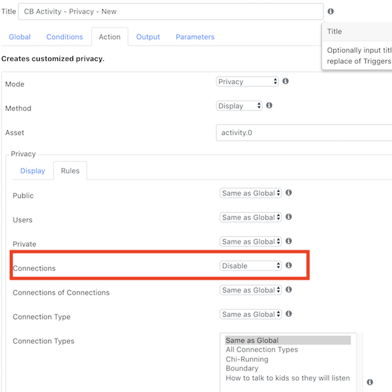Click the Title text input field
392x392 pixels.
(x=171, y=12)
